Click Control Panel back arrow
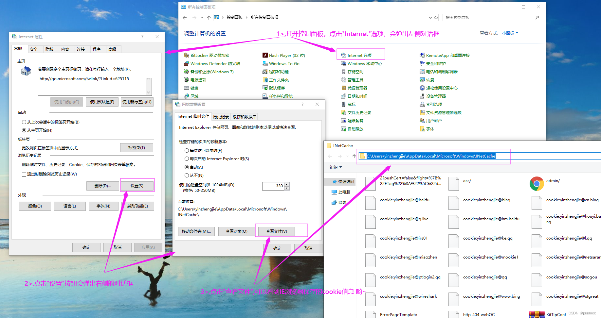The width and height of the screenshot is (601, 318). 185,18
